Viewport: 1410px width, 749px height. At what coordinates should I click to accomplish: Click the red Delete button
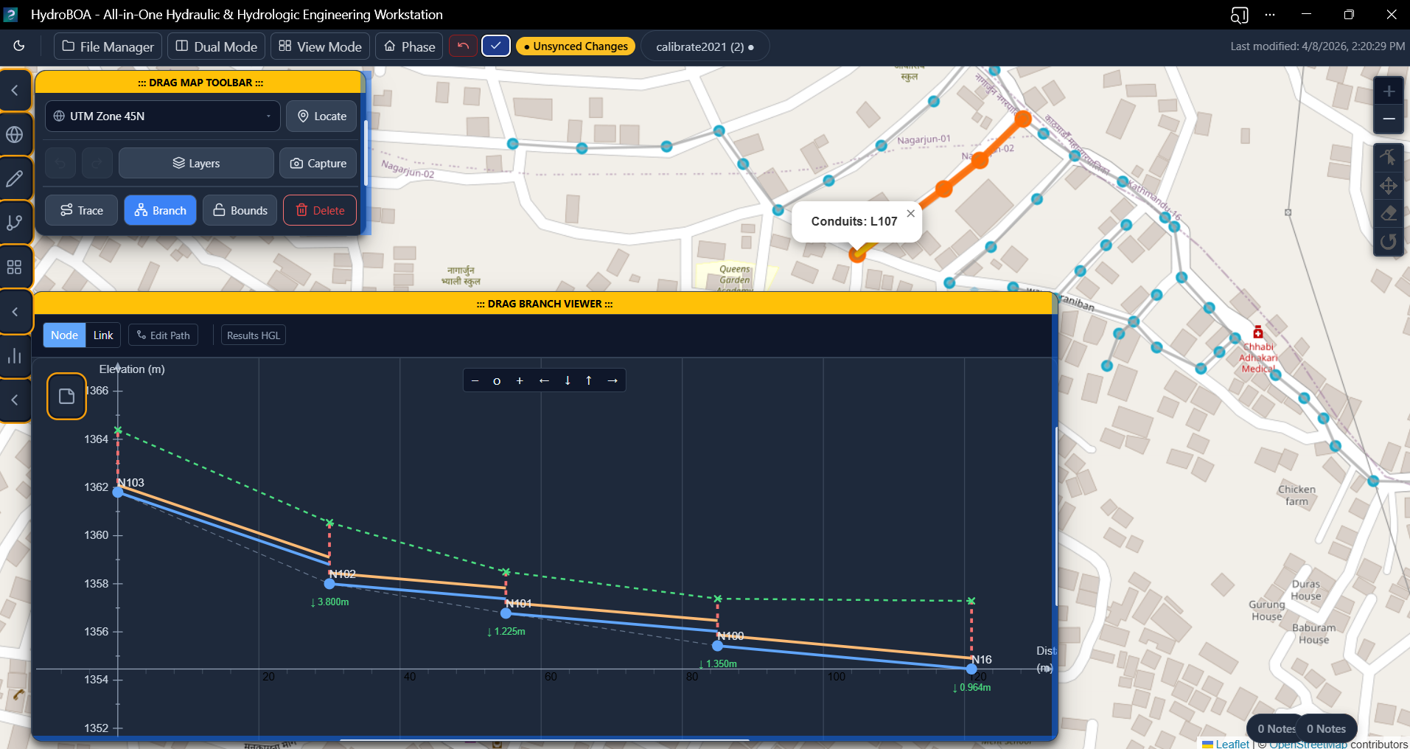coord(320,211)
